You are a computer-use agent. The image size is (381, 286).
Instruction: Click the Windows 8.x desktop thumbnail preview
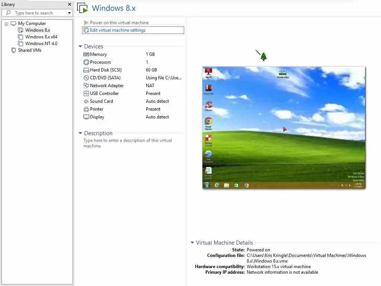pos(284,128)
